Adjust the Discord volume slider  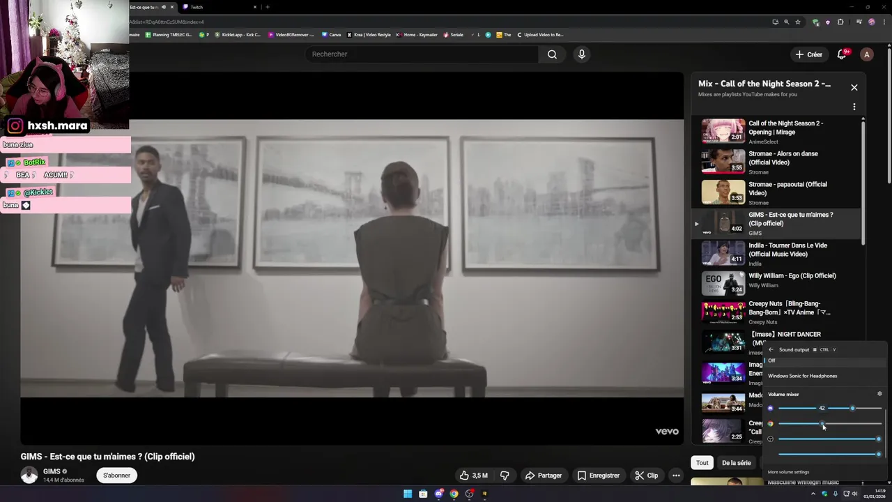830,408
